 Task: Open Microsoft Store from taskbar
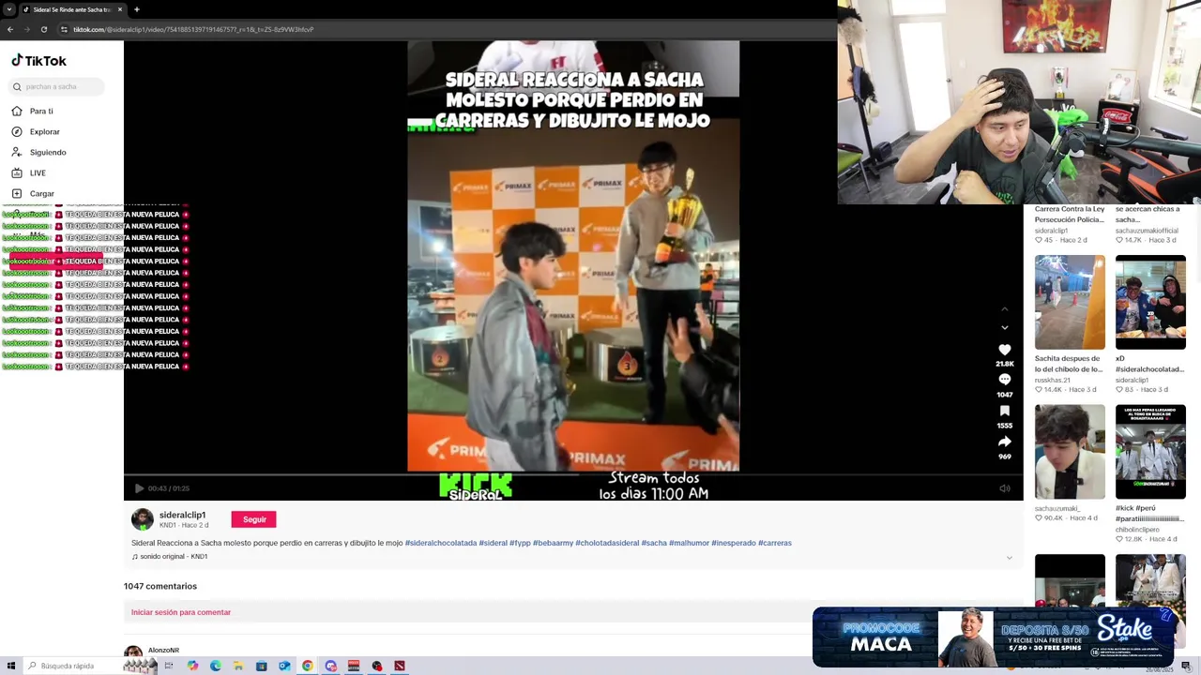[x=261, y=666]
